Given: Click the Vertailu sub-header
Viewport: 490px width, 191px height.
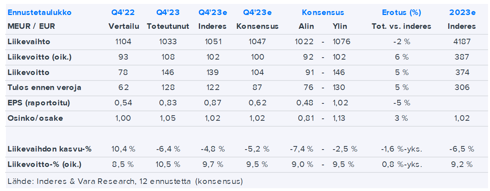Looking at the screenshot, I should (x=123, y=27).
